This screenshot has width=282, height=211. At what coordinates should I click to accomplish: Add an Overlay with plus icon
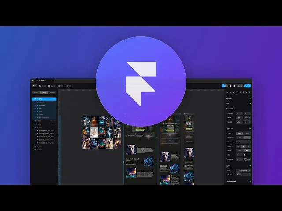(x=250, y=98)
